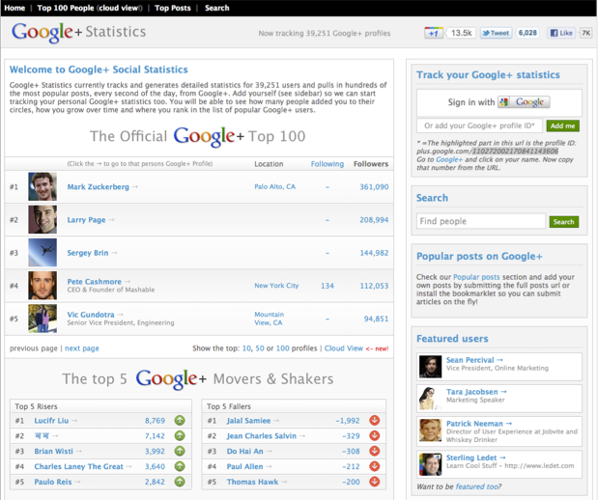The width and height of the screenshot is (598, 500).
Task: Click the green Search button
Action: pyautogui.click(x=563, y=222)
